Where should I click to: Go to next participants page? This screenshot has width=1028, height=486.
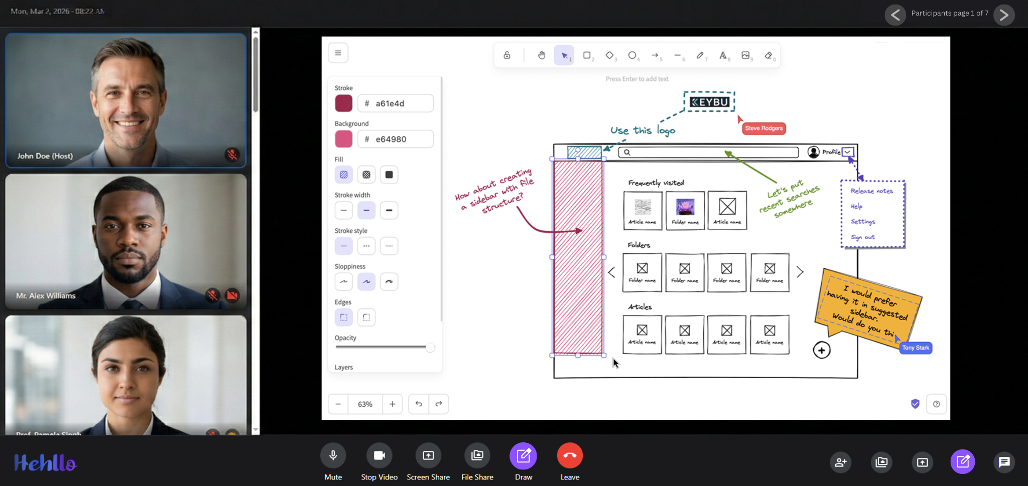(x=1004, y=15)
